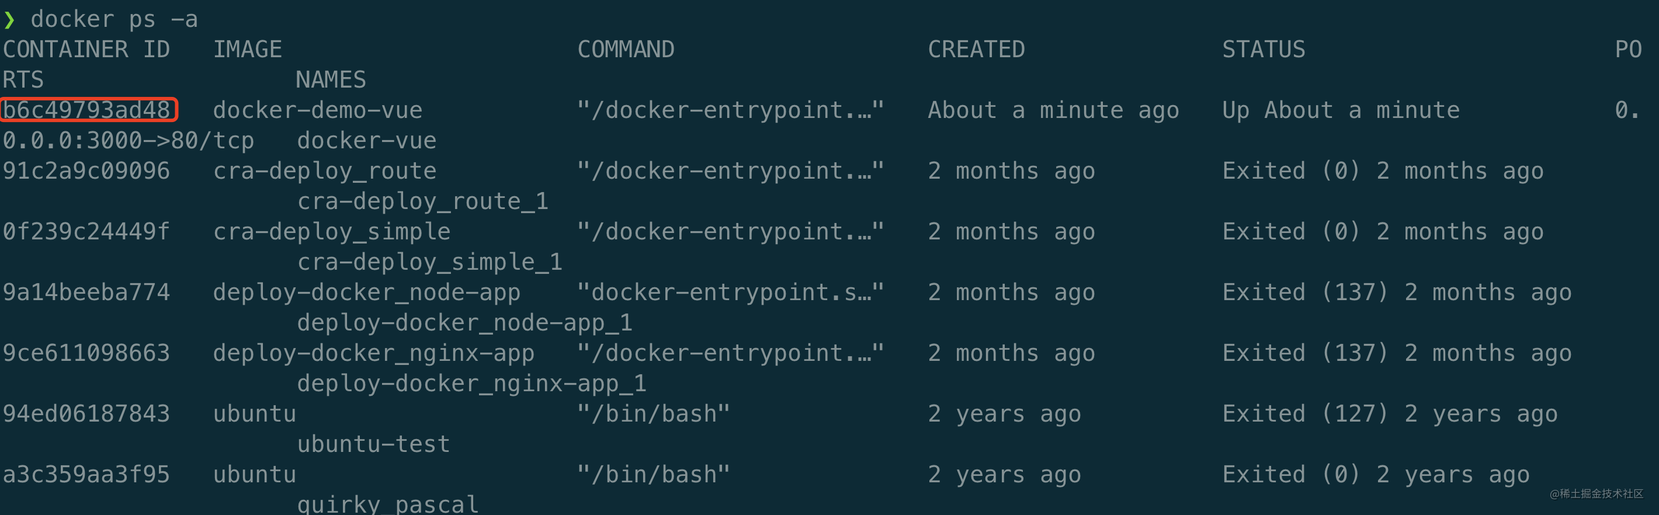Viewport: 1659px width, 515px height.
Task: Click the 0.0.0.0:3000->80/tcp port mapping
Action: (x=128, y=141)
